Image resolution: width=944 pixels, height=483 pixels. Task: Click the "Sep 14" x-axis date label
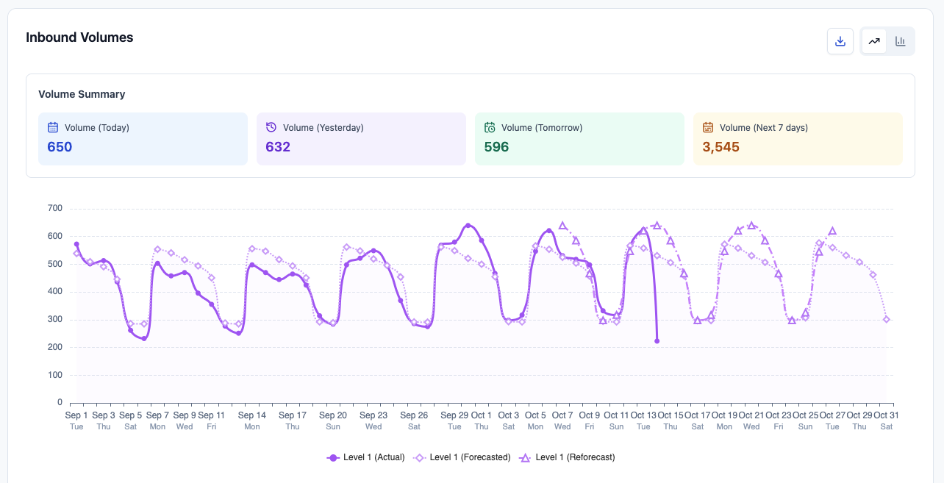point(252,415)
